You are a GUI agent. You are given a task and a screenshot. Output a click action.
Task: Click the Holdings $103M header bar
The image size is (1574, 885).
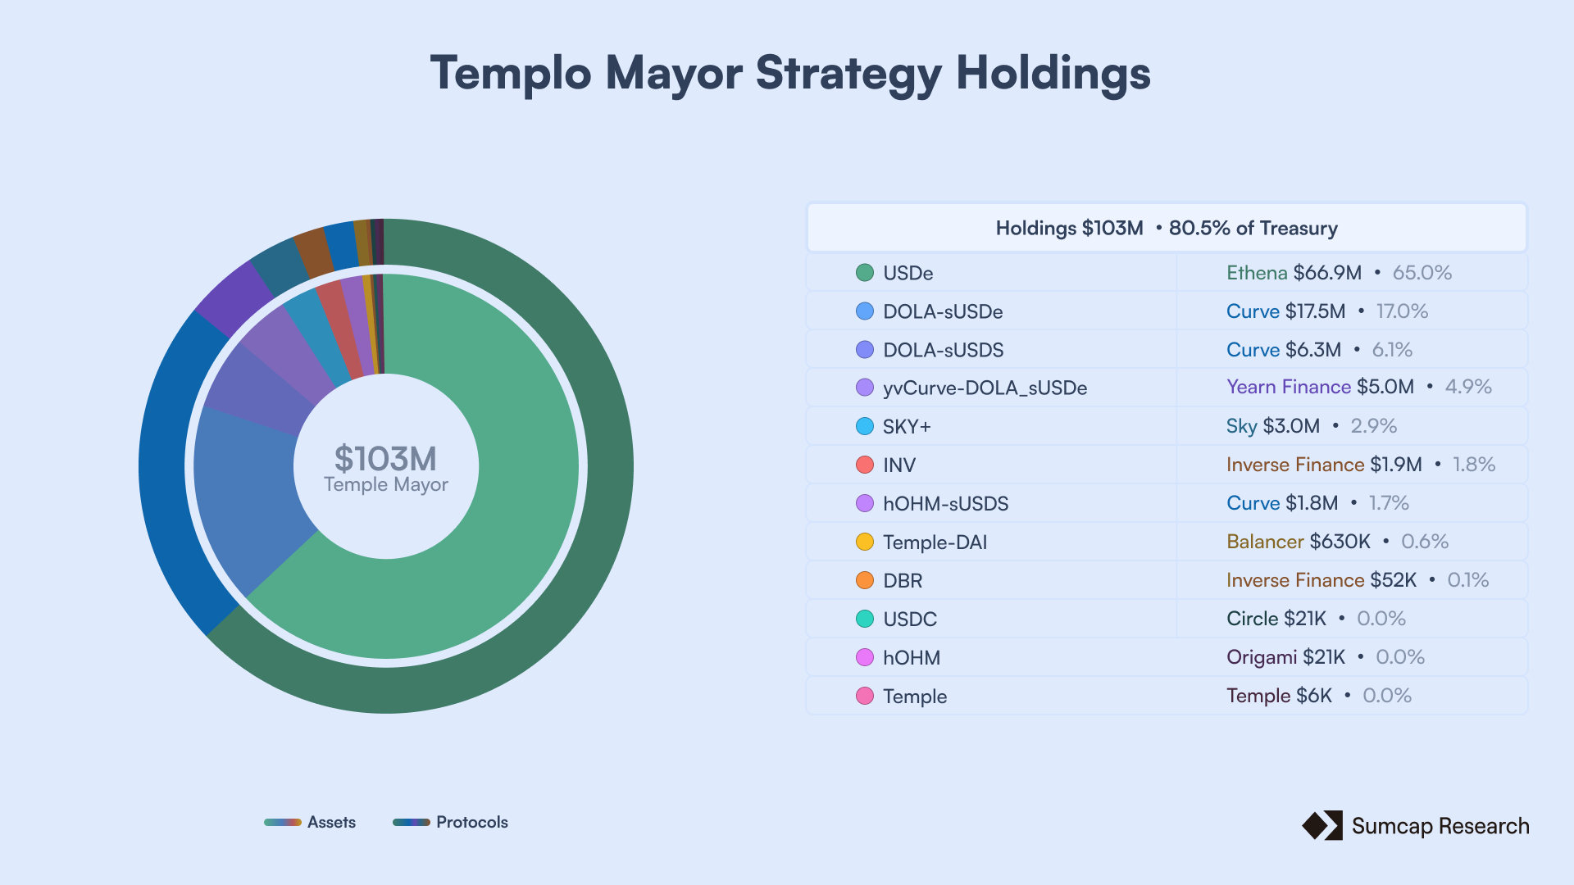click(x=1166, y=228)
